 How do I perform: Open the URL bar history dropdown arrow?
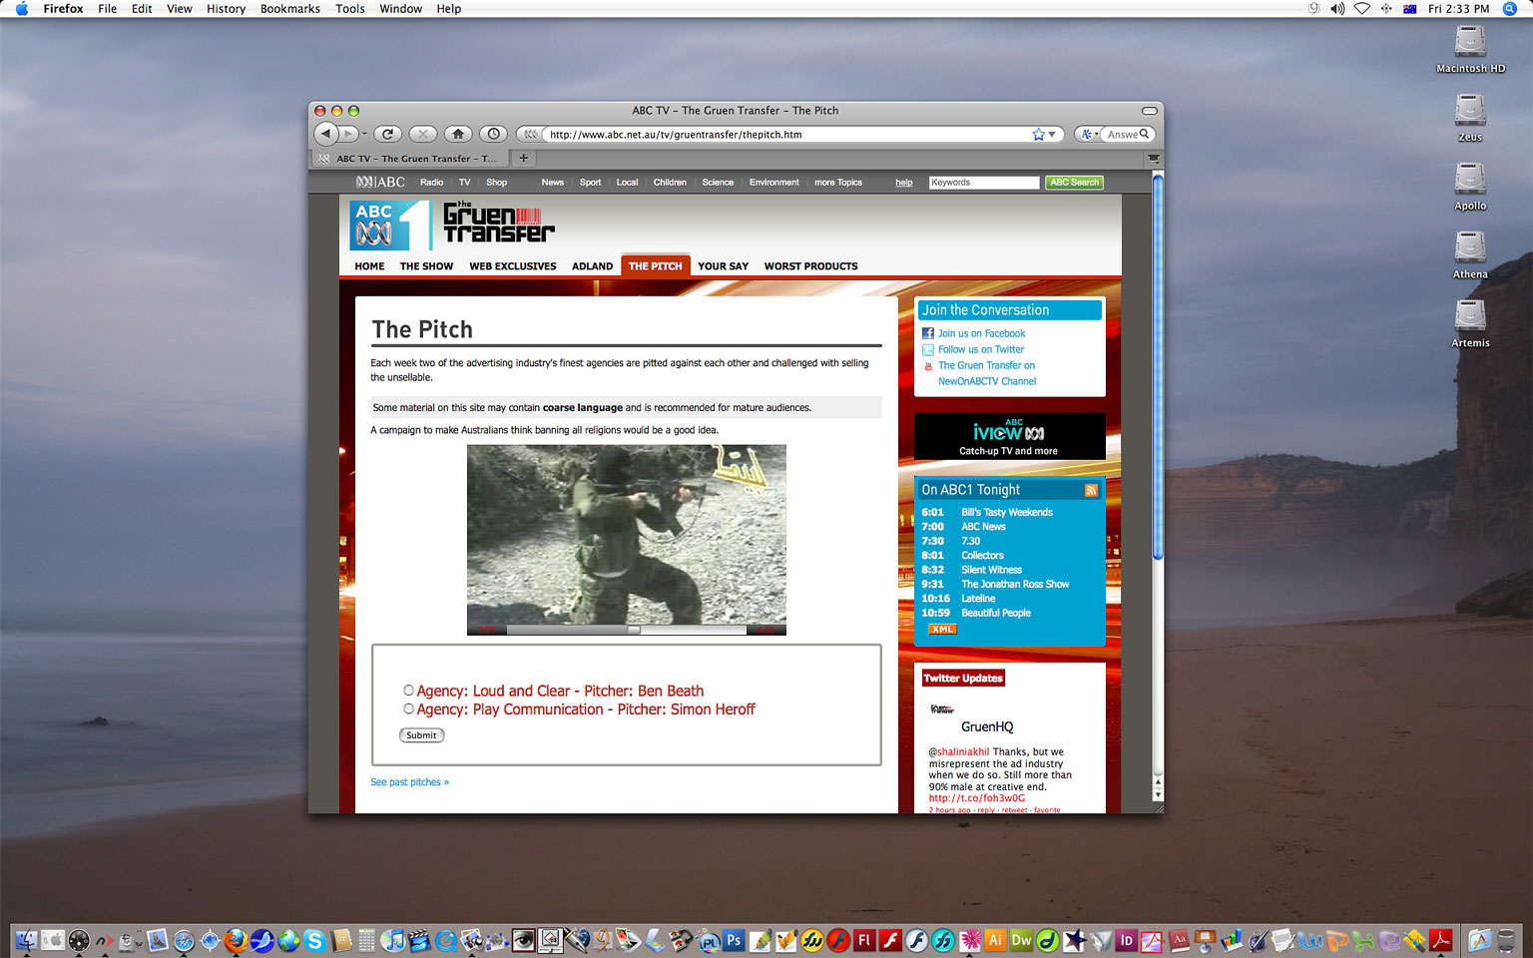point(1052,134)
